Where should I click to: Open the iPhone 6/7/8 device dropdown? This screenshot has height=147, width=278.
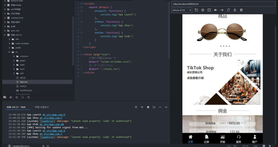(182, 10)
